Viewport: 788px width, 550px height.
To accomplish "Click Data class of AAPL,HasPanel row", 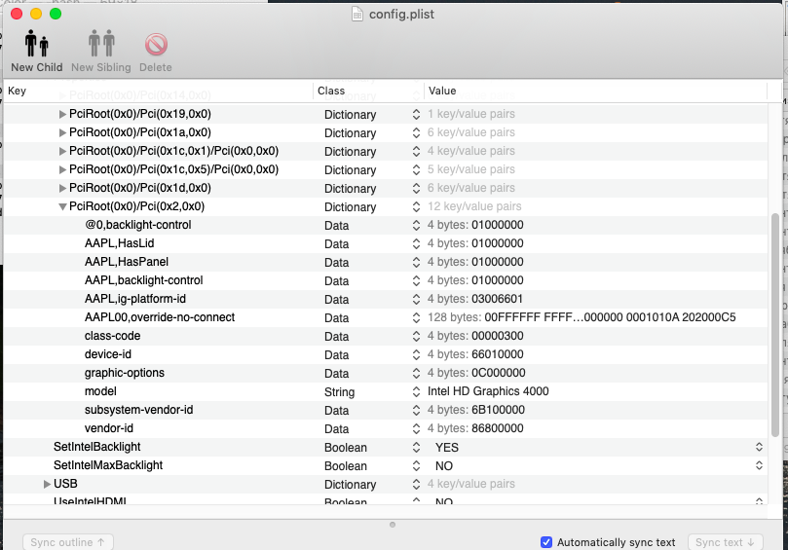I will click(x=336, y=263).
